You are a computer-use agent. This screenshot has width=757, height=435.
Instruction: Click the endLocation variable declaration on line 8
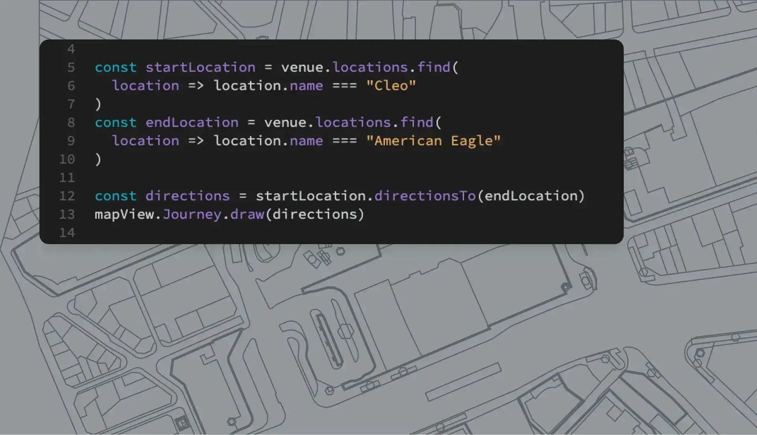[x=192, y=122]
